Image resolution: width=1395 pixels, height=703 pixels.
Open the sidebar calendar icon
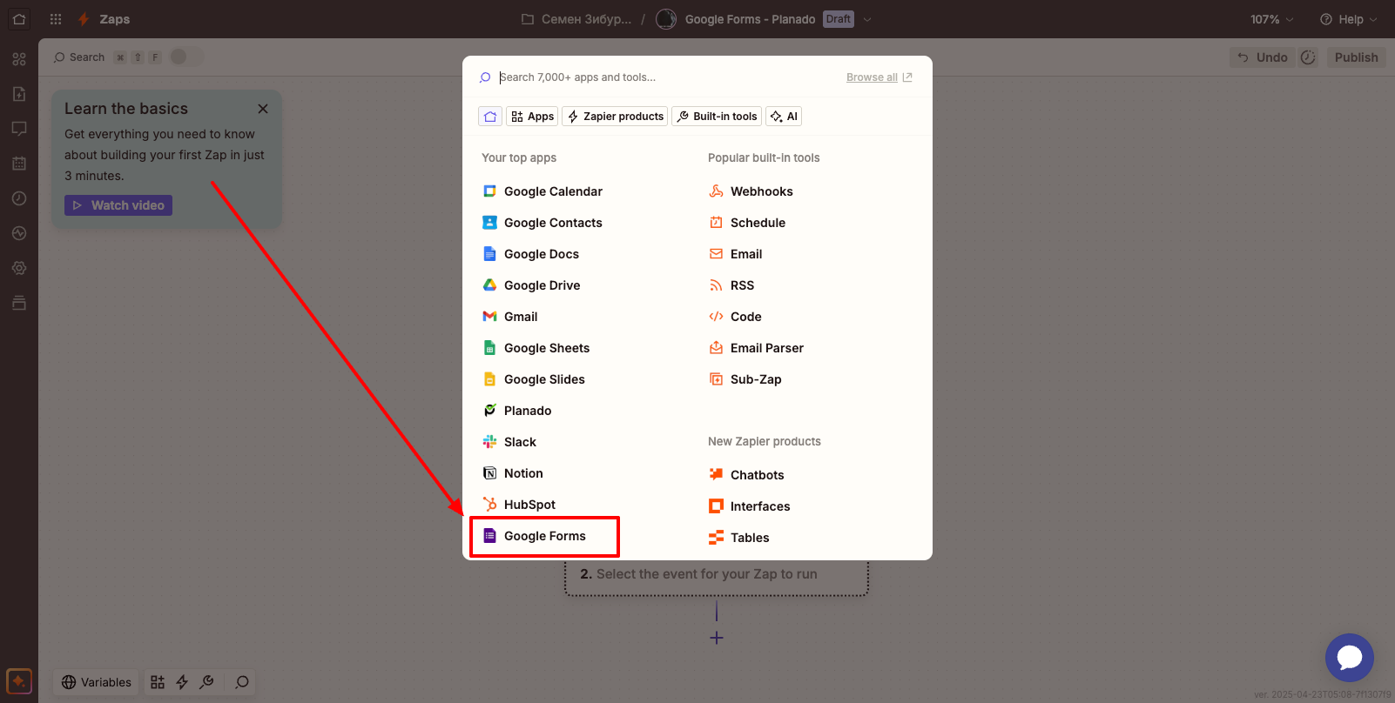point(19,164)
